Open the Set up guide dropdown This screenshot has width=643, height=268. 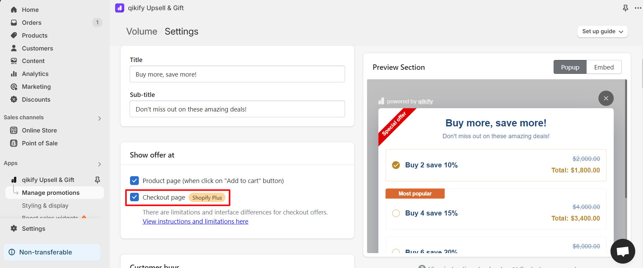click(x=602, y=32)
